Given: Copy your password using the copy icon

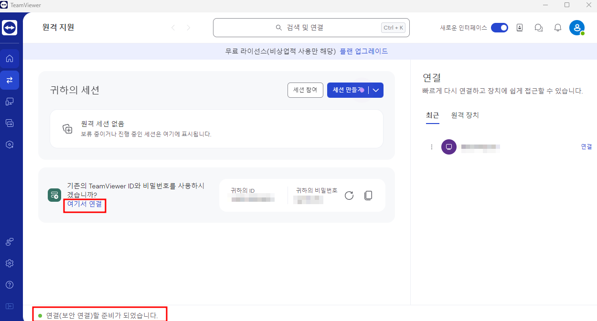Looking at the screenshot, I should click(368, 195).
